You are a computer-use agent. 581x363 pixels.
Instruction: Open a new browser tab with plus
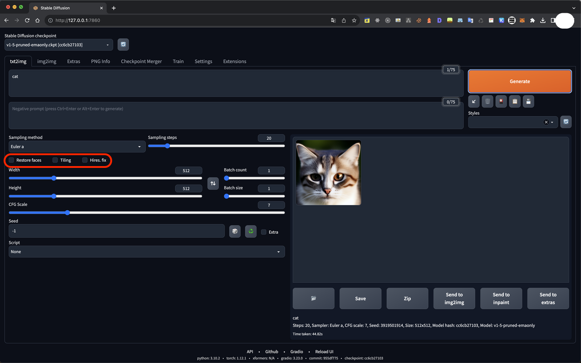click(x=113, y=8)
